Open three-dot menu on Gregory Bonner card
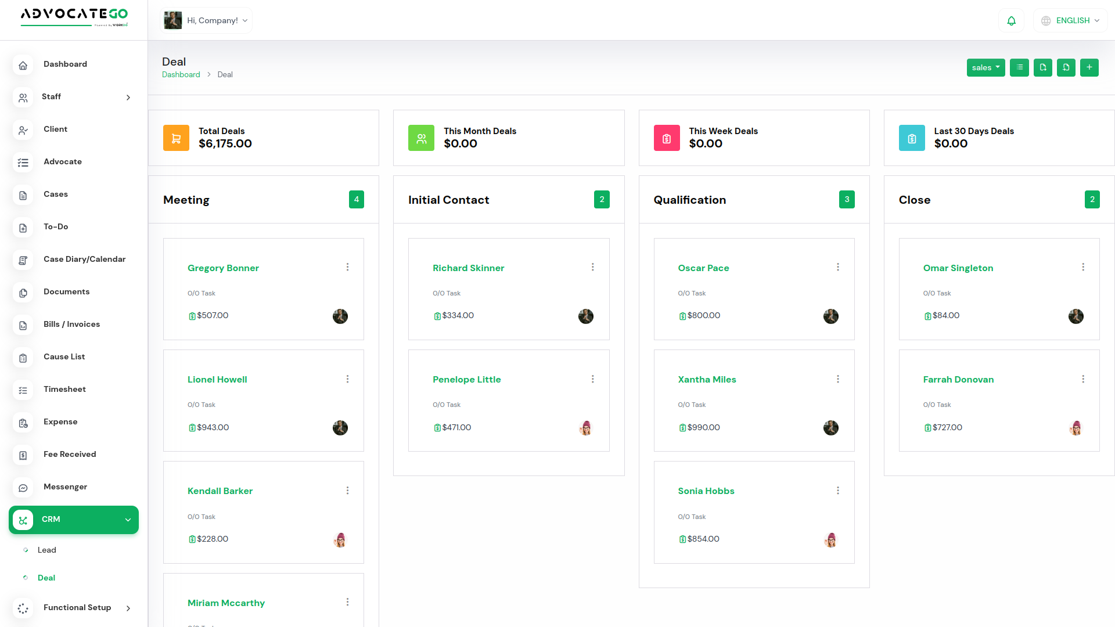 pyautogui.click(x=347, y=267)
